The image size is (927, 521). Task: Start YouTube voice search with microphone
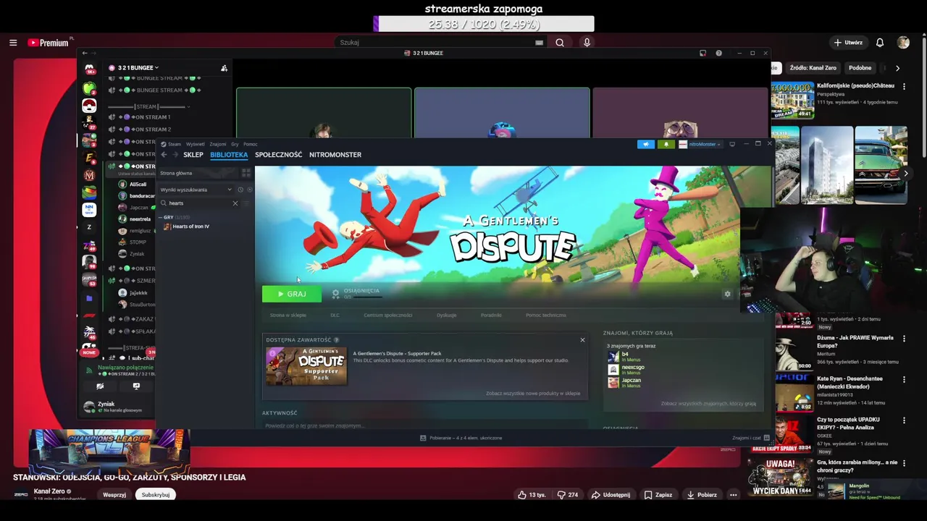(x=587, y=43)
